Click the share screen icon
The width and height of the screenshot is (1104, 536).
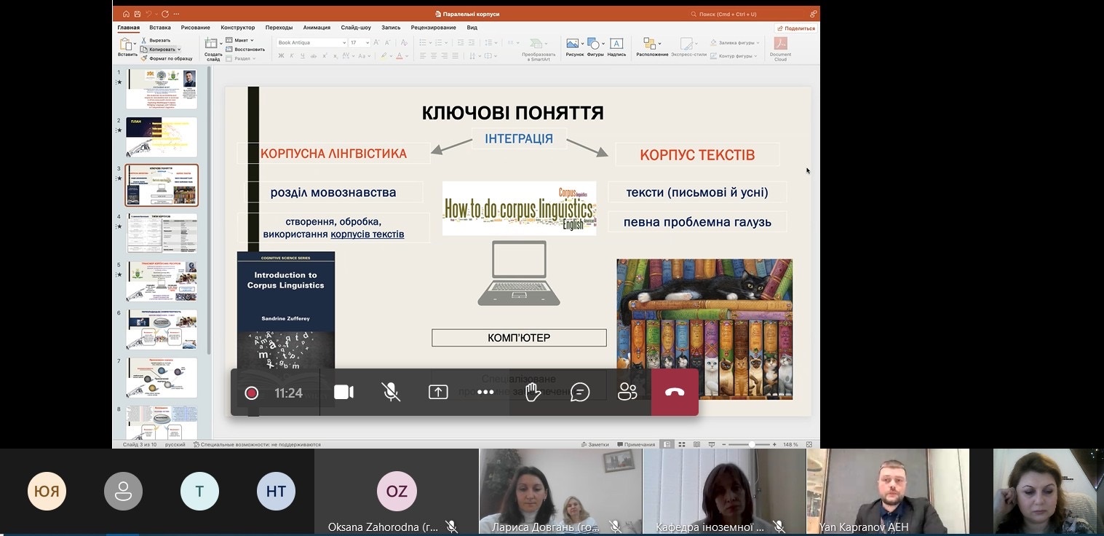pyautogui.click(x=438, y=393)
